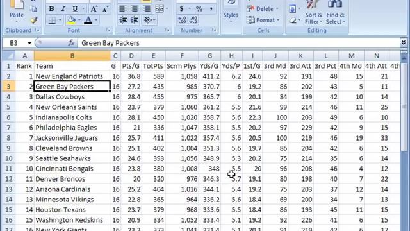
Task: Open Alignment dialog launcher
Action: pos(167,30)
